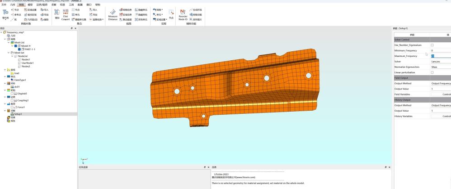Click the 参考点 reference point tool
Image resolution: width=451 pixels, height=189 pixels.
pyautogui.click(x=16, y=14)
